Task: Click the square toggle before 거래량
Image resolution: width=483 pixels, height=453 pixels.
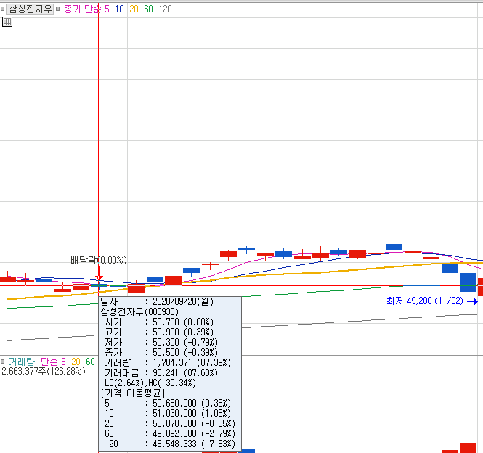Action: (x=2, y=362)
